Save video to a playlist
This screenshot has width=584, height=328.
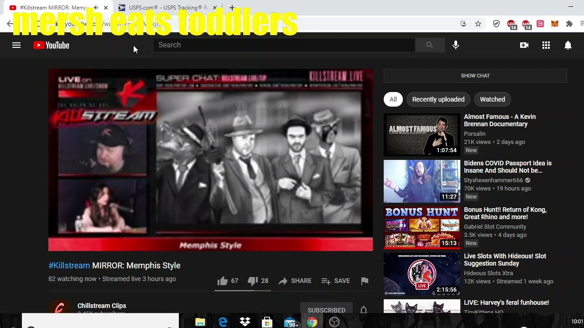[x=335, y=281]
